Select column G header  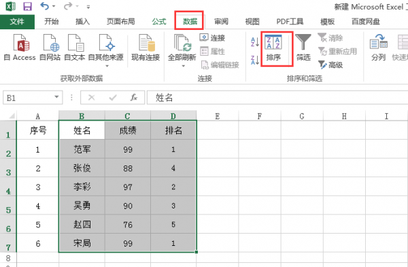(302, 116)
